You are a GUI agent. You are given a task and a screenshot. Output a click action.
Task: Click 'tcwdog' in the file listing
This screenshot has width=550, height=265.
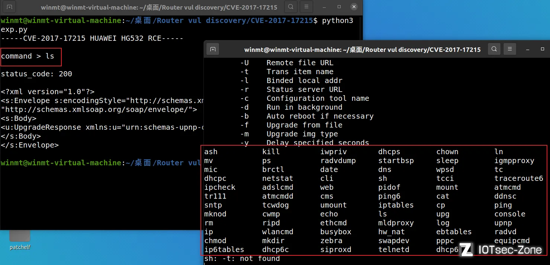pyautogui.click(x=276, y=205)
